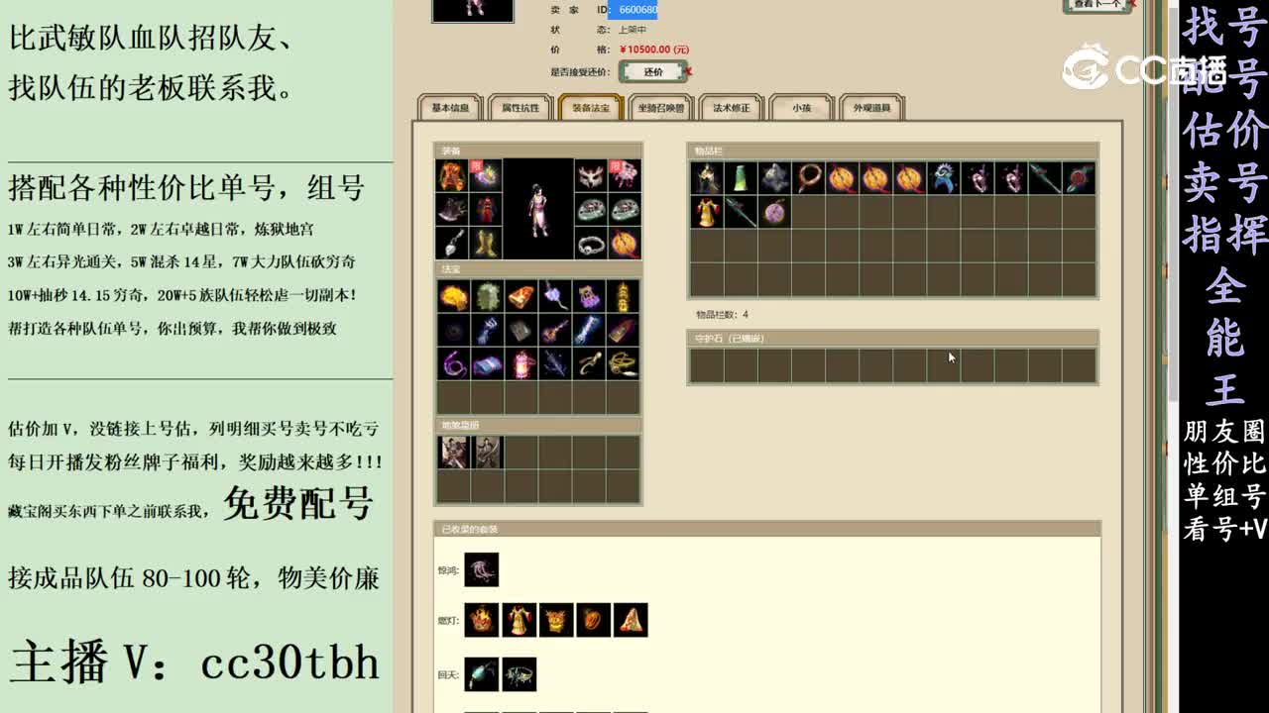
Task: Select the blue scroll 法宝 icon
Action: (488, 362)
